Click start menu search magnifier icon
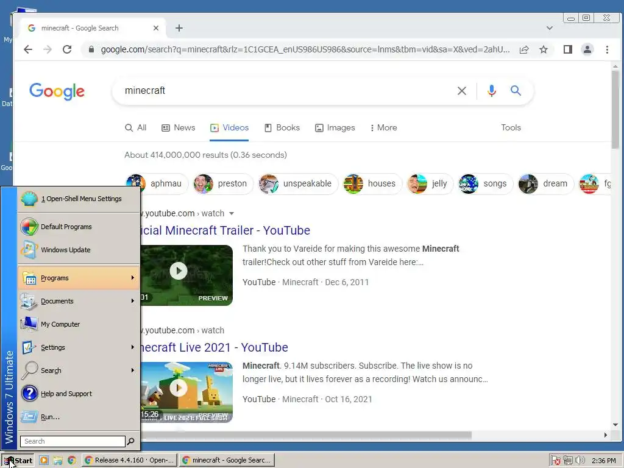The height and width of the screenshot is (468, 624). 130,441
